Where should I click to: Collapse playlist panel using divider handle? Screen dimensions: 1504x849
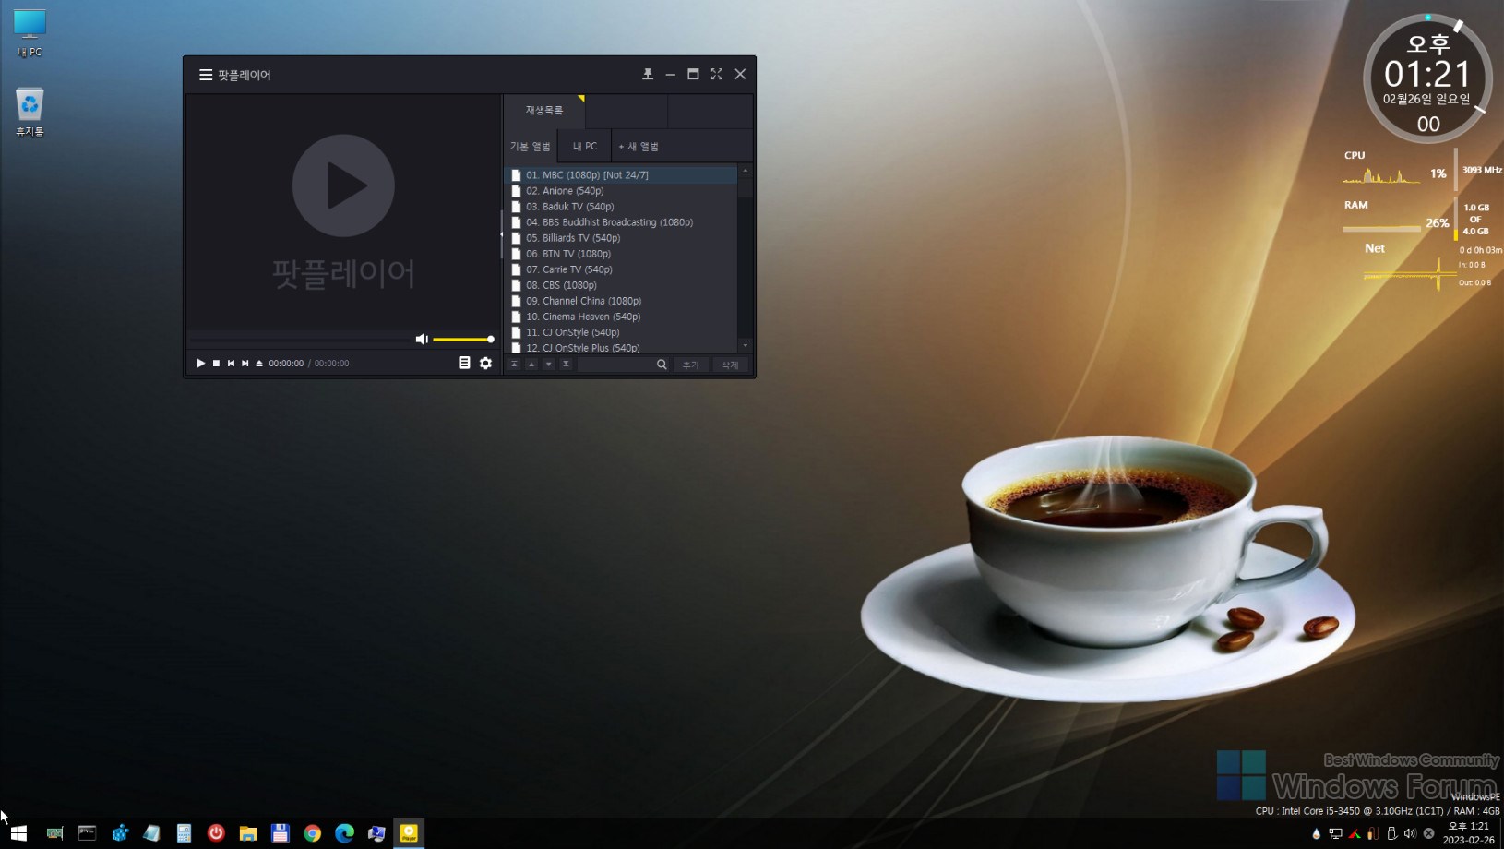click(x=502, y=234)
